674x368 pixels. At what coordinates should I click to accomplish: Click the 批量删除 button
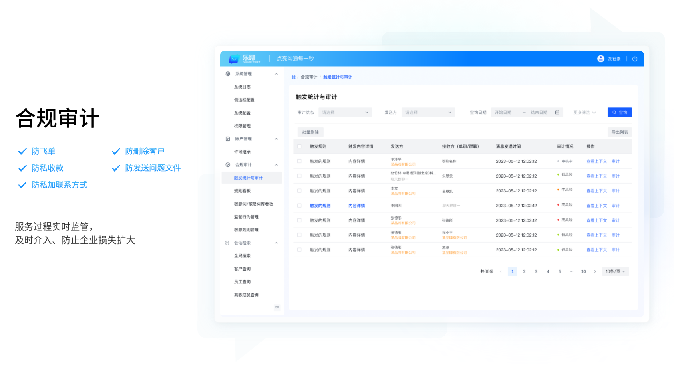[310, 132]
